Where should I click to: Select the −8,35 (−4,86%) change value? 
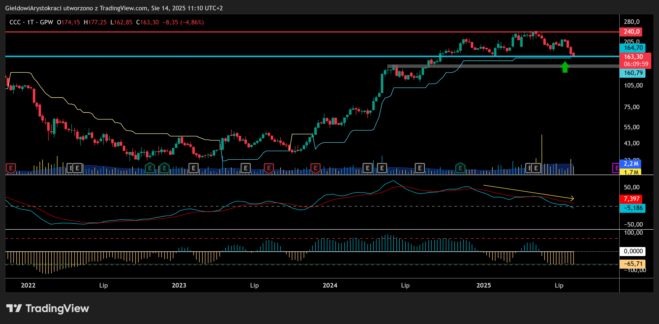pos(183,22)
